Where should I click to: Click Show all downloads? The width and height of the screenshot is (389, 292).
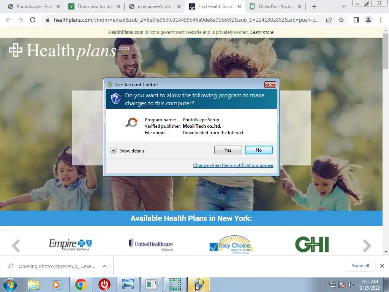coord(360,266)
